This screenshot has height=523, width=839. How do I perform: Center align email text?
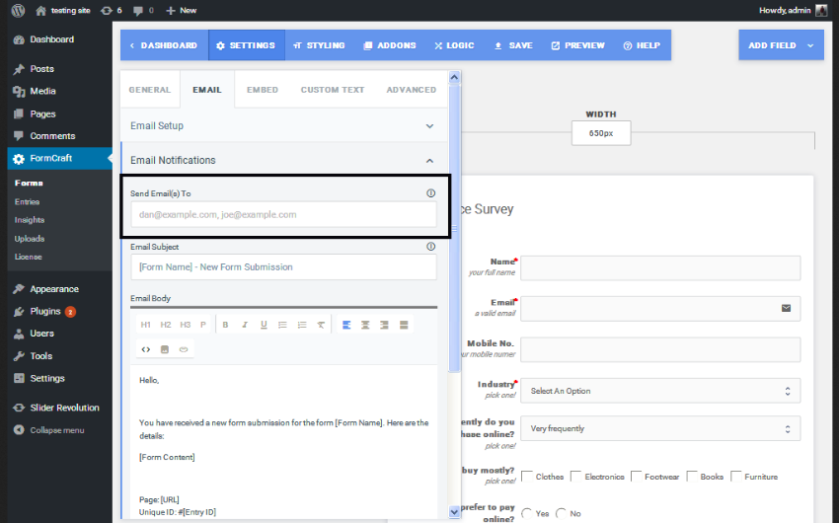pyautogui.click(x=365, y=325)
